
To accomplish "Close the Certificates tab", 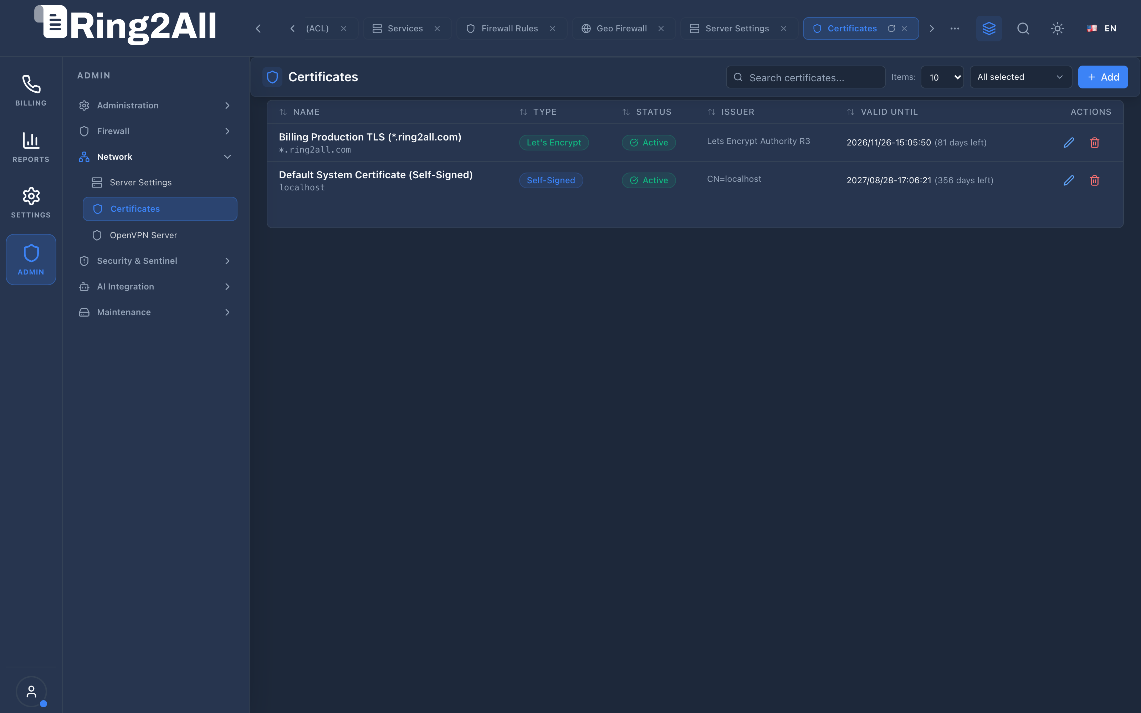I will click(904, 28).
